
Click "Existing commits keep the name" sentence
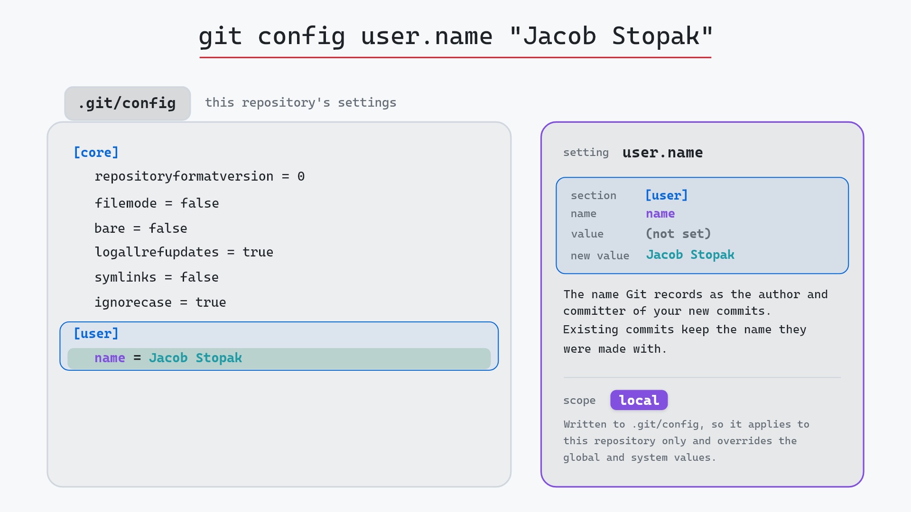pos(685,339)
